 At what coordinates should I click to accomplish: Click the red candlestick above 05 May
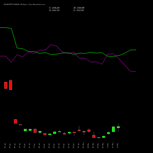pyautogui.click(x=89, y=131)
